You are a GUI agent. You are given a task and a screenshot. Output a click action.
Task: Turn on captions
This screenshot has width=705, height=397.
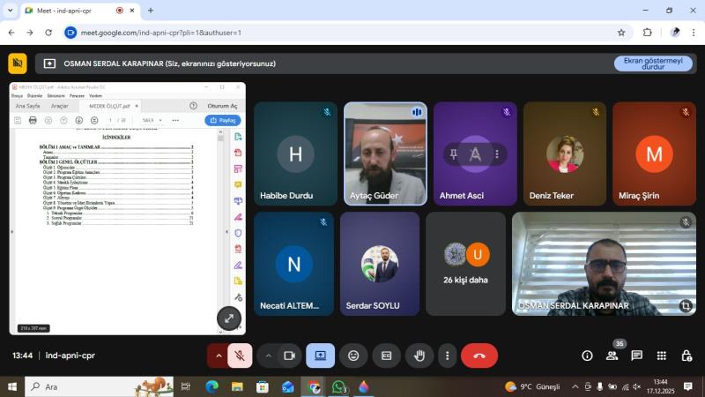coord(386,356)
